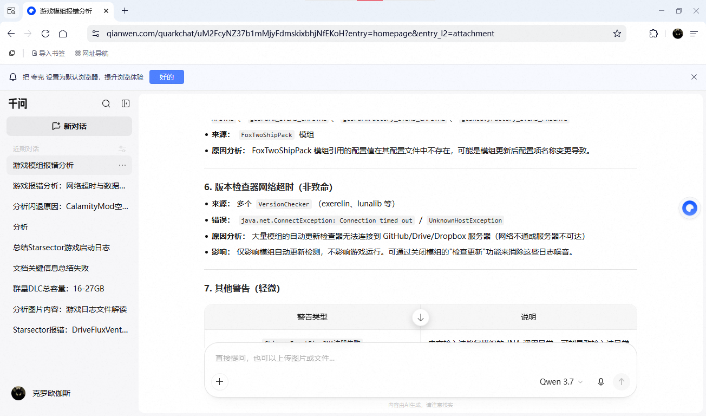Open chat Starsector报错:DriveFluxVent...
The height and width of the screenshot is (416, 706).
point(69,330)
